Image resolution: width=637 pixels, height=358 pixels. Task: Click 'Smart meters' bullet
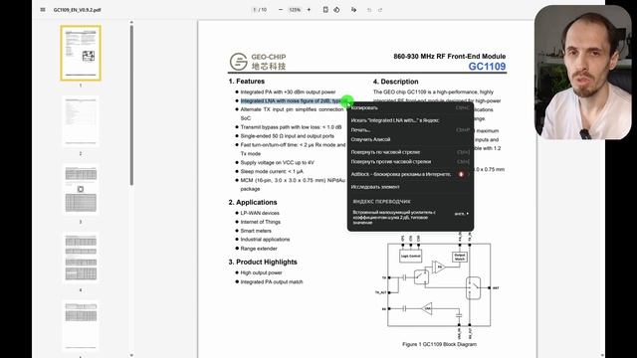(256, 231)
